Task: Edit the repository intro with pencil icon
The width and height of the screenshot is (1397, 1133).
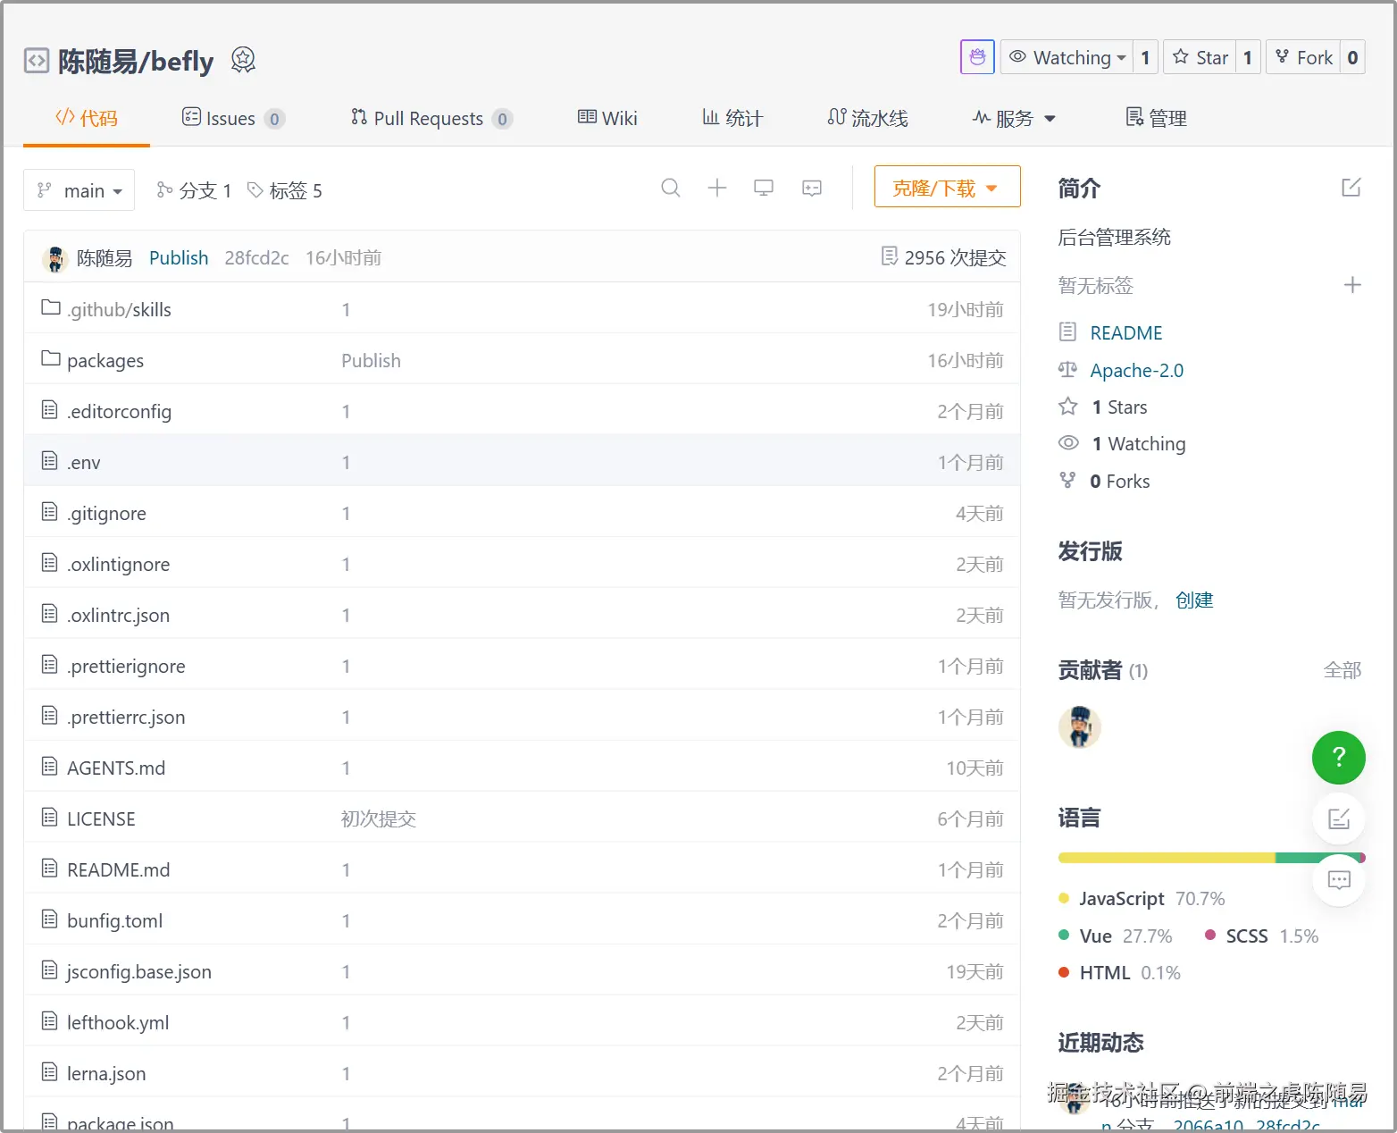Action: (1351, 188)
